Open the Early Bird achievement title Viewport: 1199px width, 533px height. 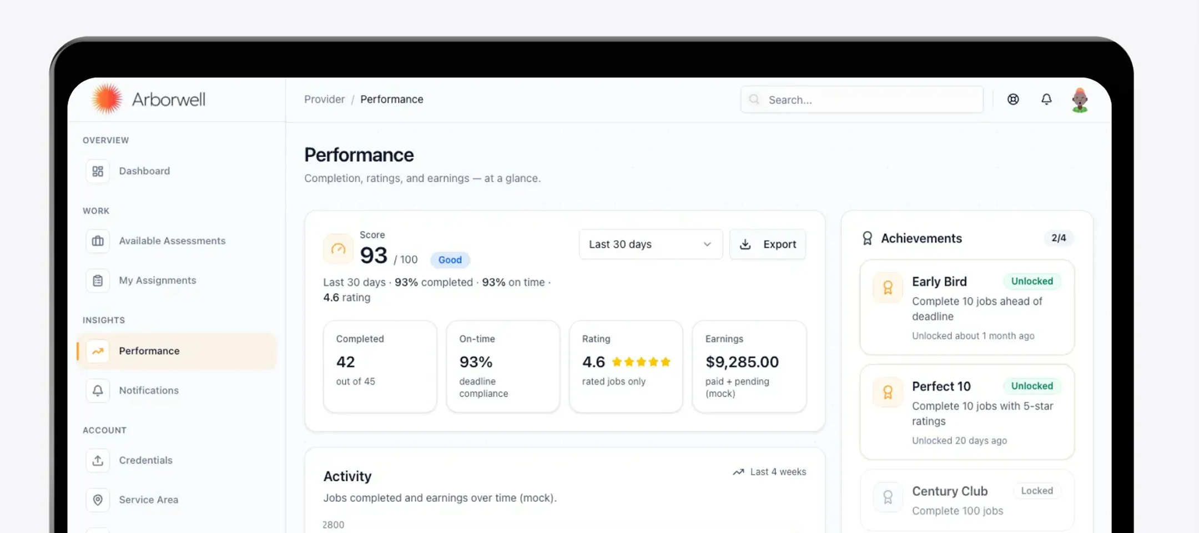tap(939, 281)
